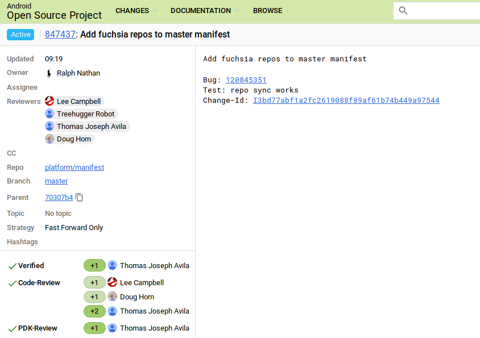Click the Verified +1 vote chip
Image resolution: width=480 pixels, height=338 pixels.
[94, 265]
